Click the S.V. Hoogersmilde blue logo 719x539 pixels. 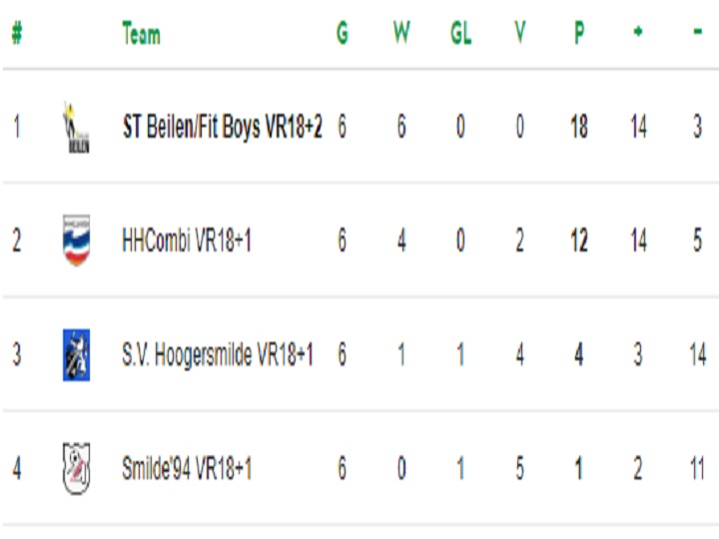(x=76, y=354)
